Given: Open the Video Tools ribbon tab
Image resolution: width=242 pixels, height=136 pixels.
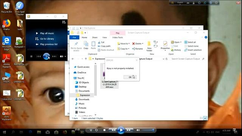Looking at the screenshot, I should pyautogui.click(x=118, y=37).
